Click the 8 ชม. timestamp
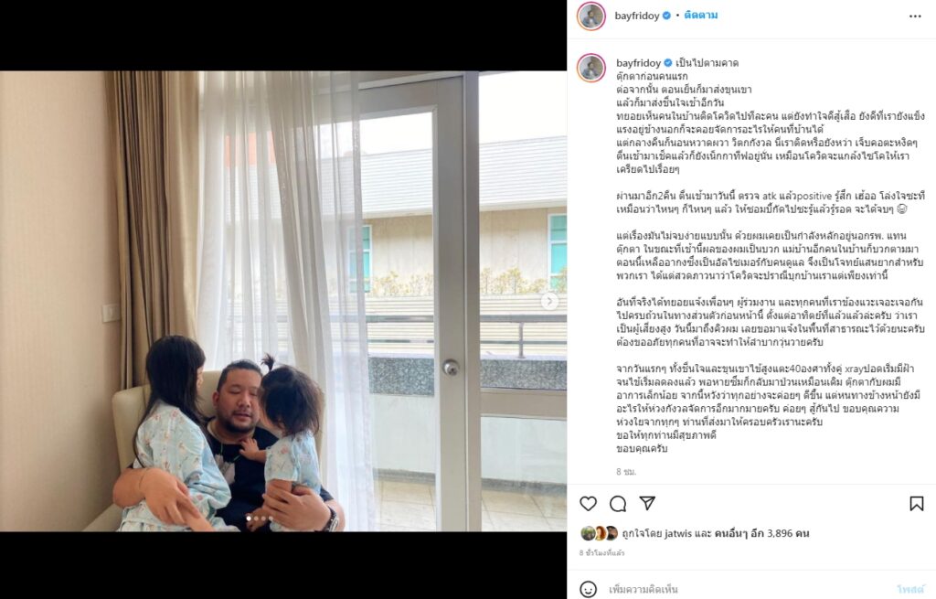This screenshot has height=599, width=936. (x=626, y=472)
